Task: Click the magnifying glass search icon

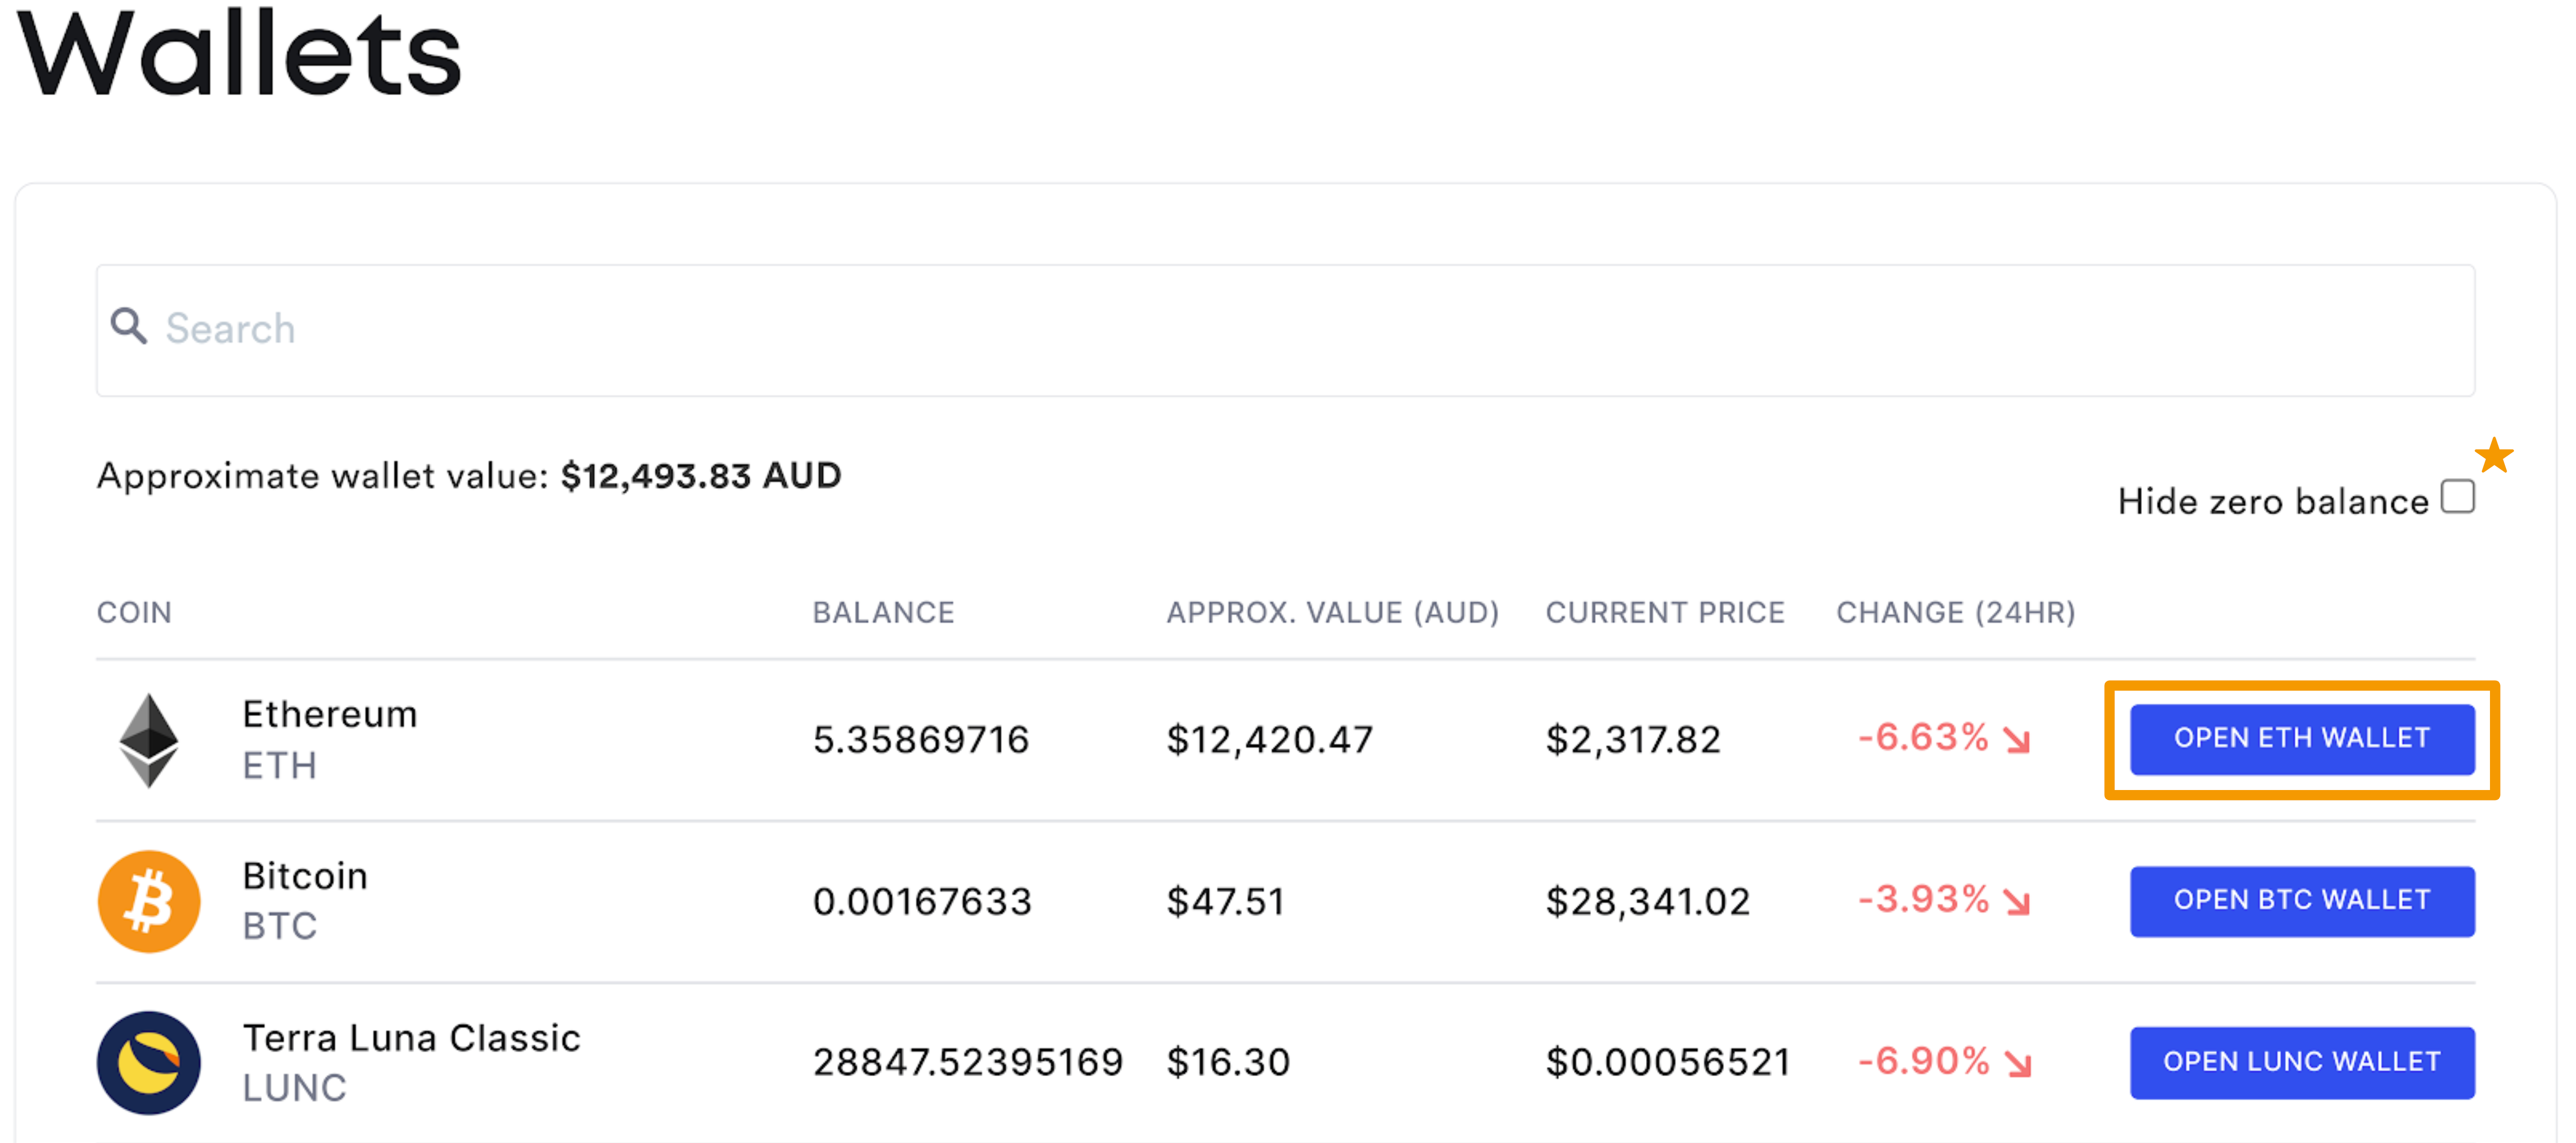Action: [130, 327]
